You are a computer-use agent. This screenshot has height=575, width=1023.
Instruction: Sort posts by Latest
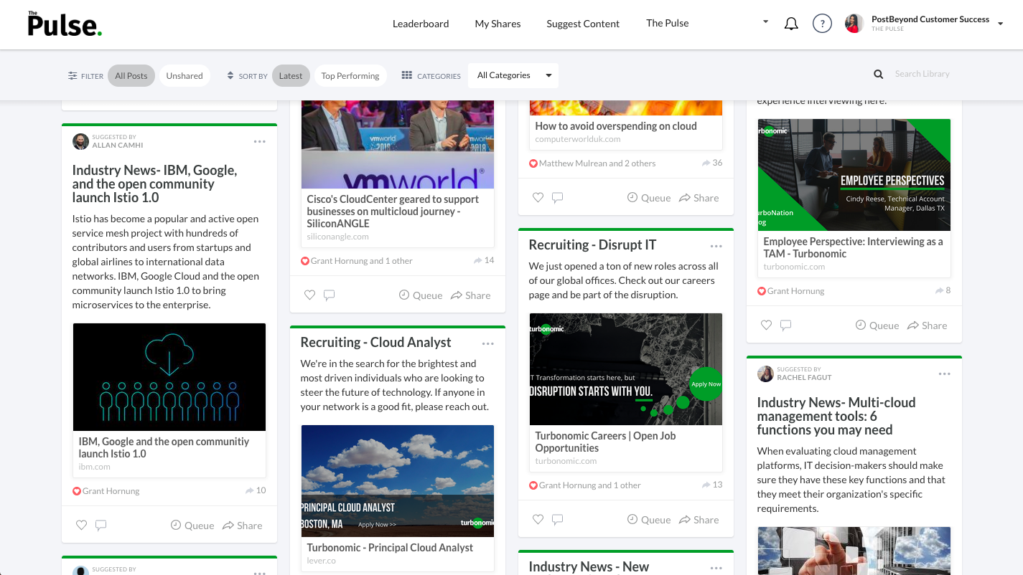[291, 76]
